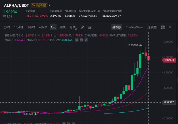The image size is (178, 124).
Task: Click the ¥12.34 converted price
Action: tap(8, 16)
